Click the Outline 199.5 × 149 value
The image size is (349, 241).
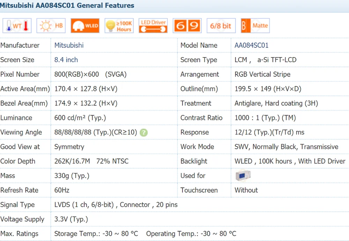point(268,89)
